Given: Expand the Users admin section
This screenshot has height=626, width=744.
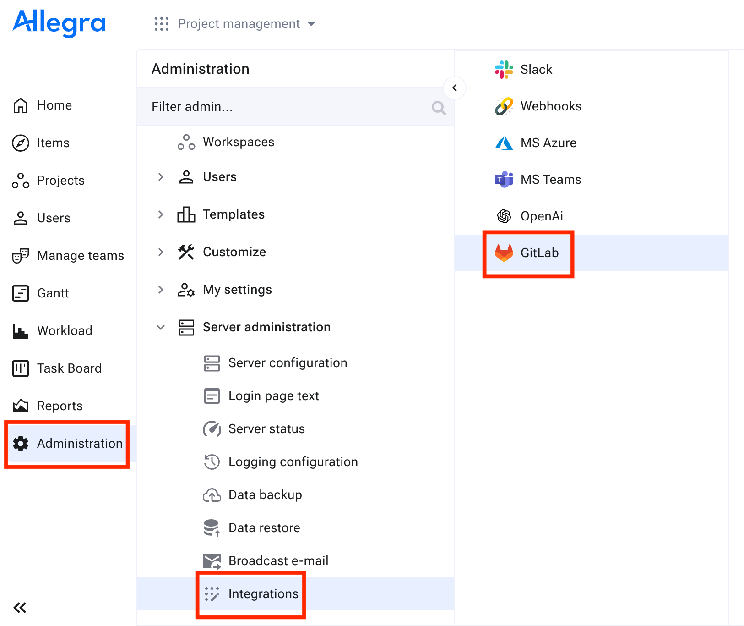Looking at the screenshot, I should pos(161,177).
